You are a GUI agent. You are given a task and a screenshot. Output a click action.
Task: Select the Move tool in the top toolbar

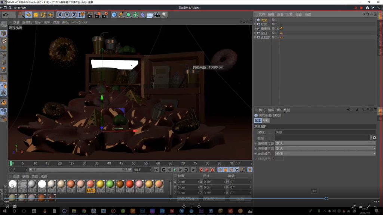(28, 15)
